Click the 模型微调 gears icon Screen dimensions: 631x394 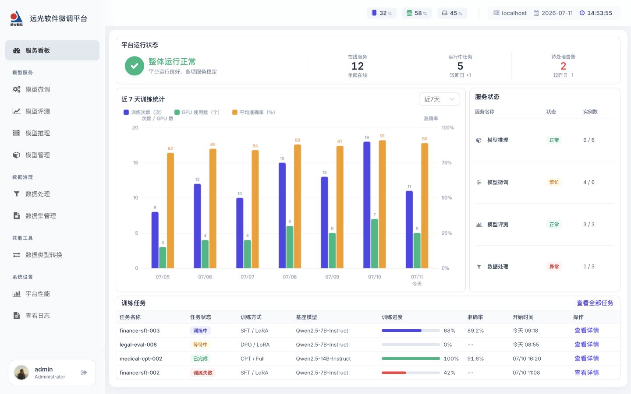click(x=17, y=89)
